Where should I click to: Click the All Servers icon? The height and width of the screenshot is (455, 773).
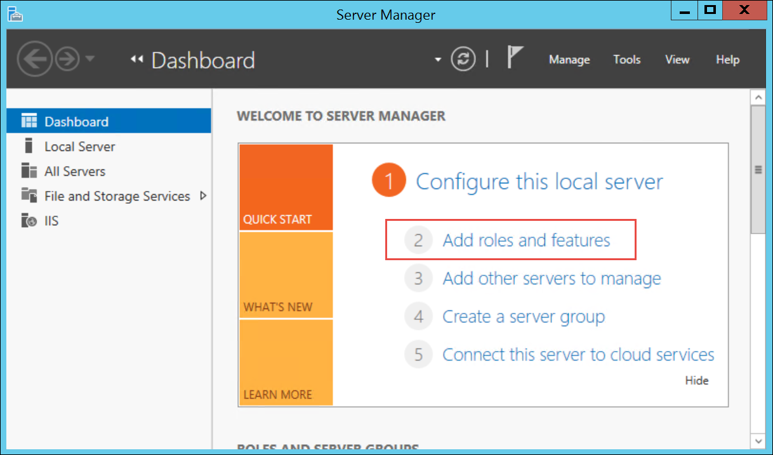coord(29,171)
